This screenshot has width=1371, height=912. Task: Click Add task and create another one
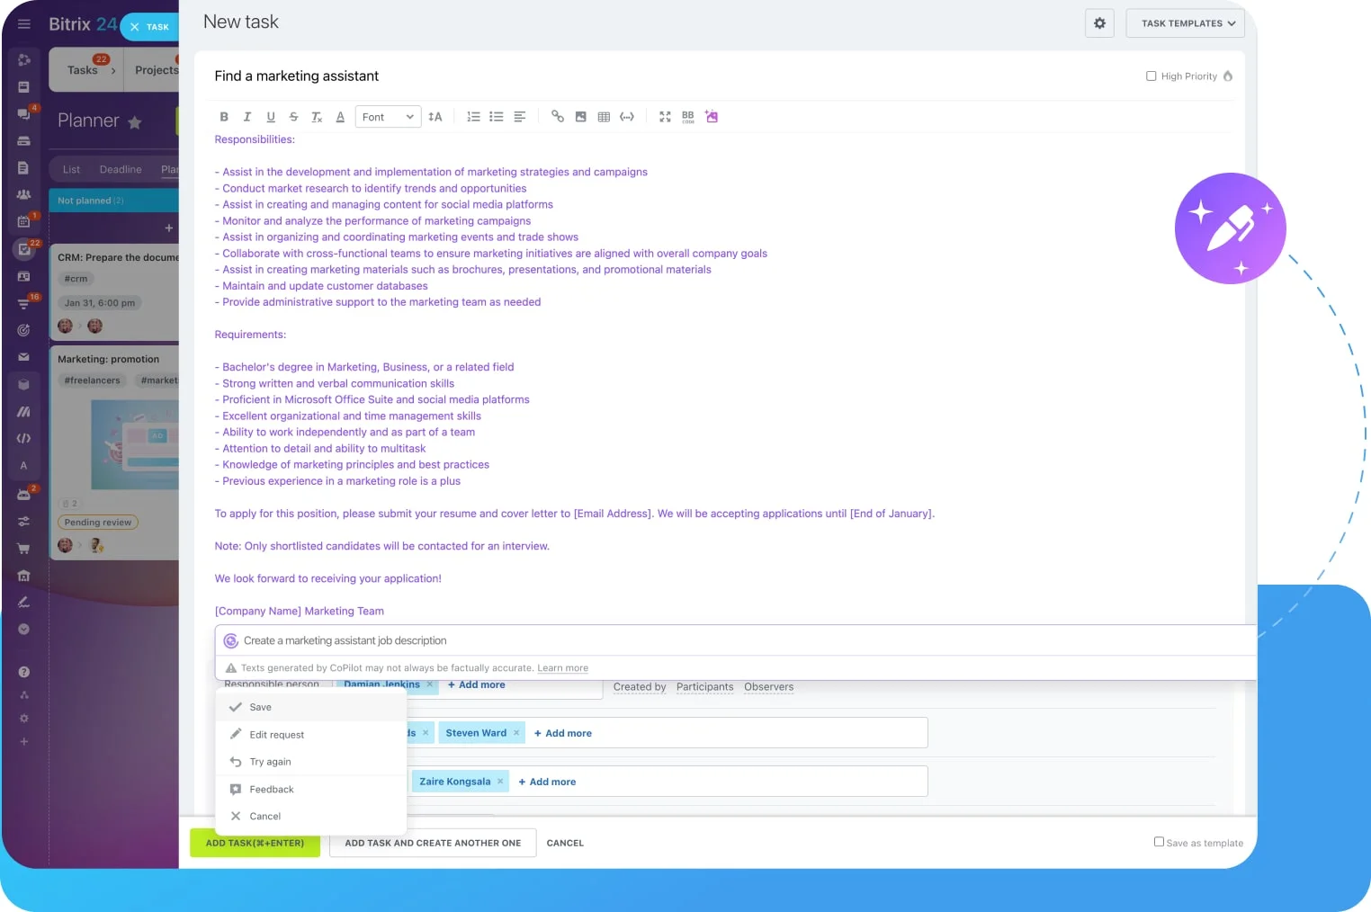click(432, 843)
